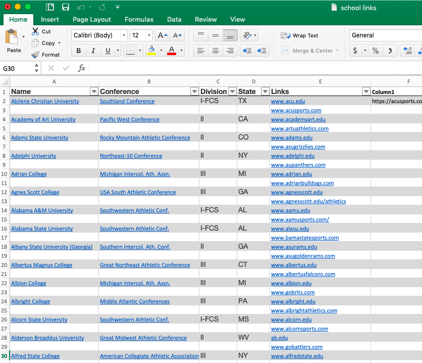Open the www.acu.edu hyperlink

click(288, 101)
